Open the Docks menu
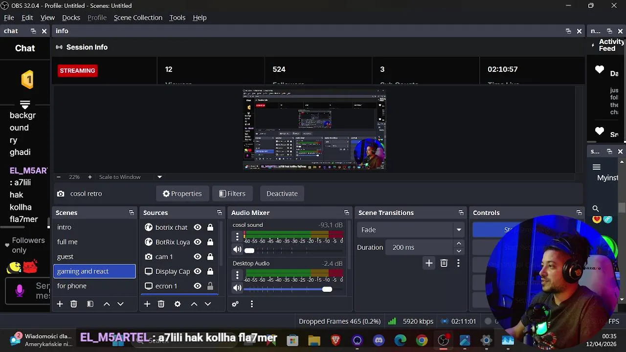Image resolution: width=626 pixels, height=352 pixels. 71,18
